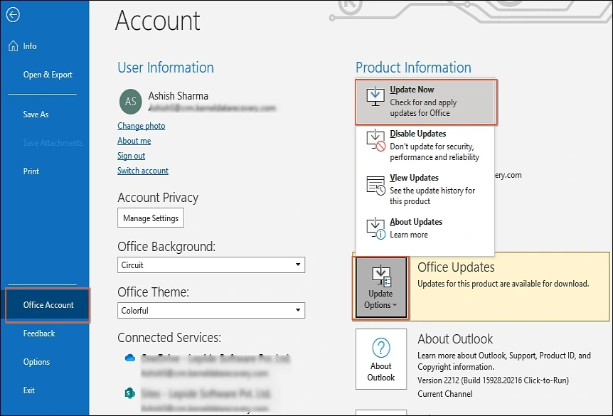Click the OneDrive cloud icon
The height and width of the screenshot is (416, 613).
point(130,358)
